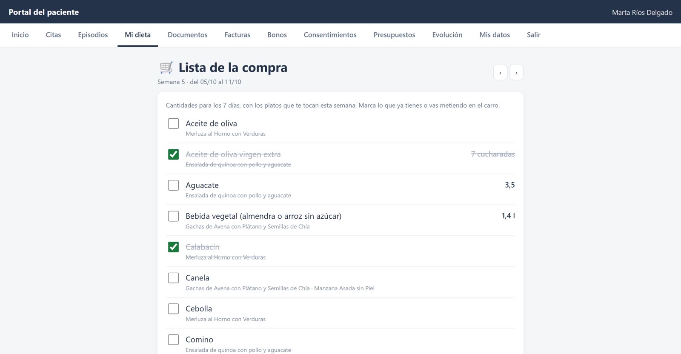Viewport: 681px width, 354px height.
Task: Open the Inicio tab
Action: click(20, 35)
